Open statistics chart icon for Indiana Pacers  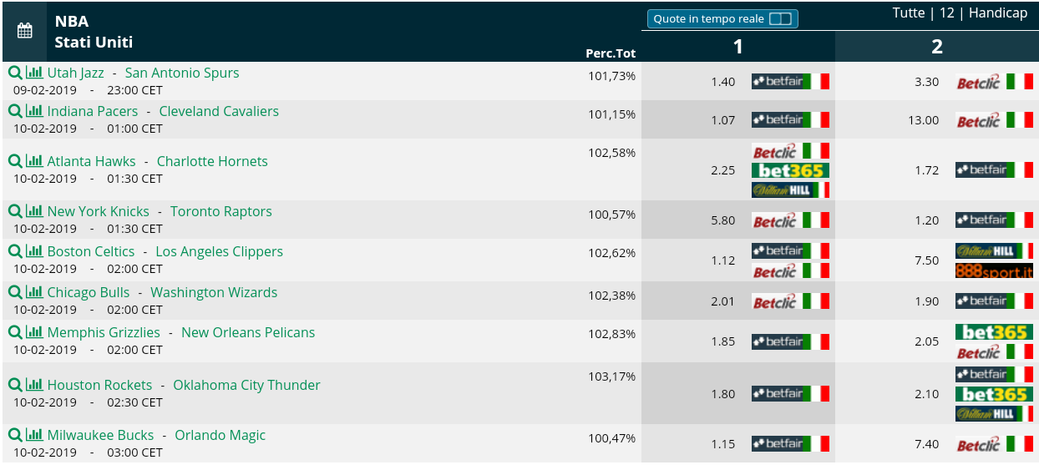coord(34,111)
